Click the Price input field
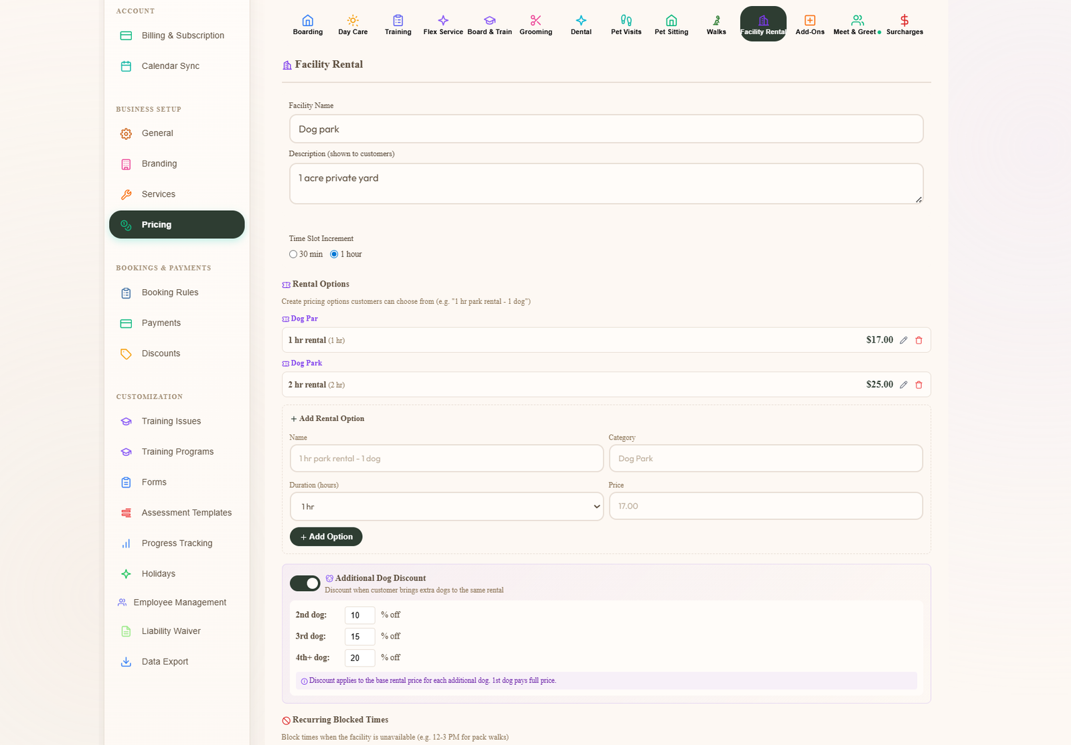 (x=766, y=506)
